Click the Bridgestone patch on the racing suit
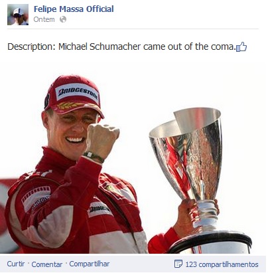 coord(99,209)
